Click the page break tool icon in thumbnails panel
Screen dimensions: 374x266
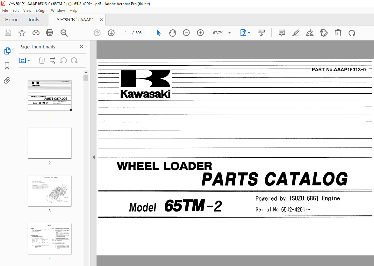52,60
